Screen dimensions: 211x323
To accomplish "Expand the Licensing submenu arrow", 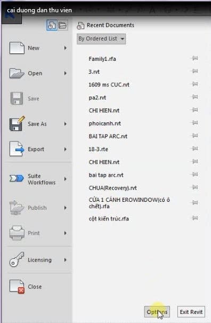I will coord(66,260).
